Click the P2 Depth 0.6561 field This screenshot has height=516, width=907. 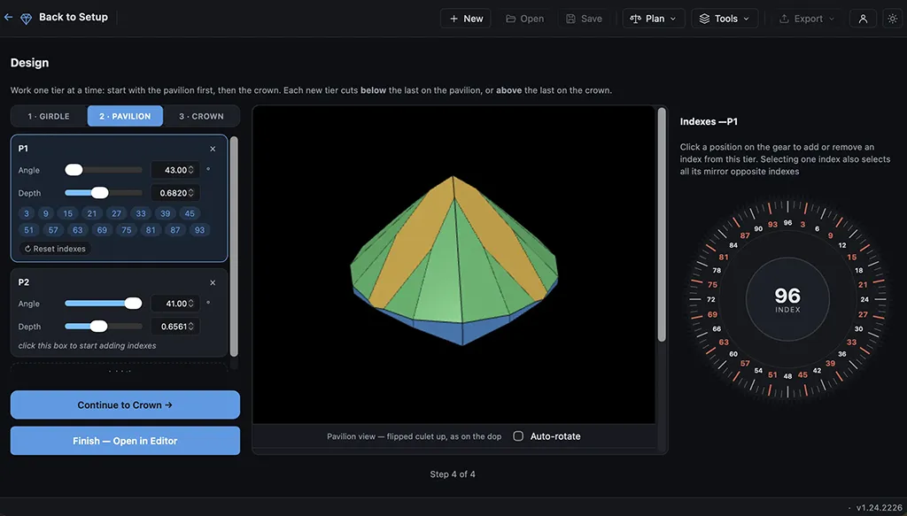point(175,327)
